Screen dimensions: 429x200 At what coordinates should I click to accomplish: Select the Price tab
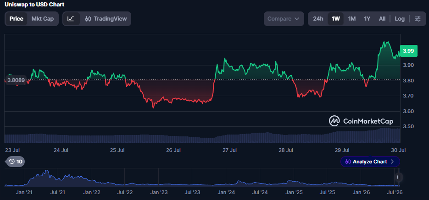tap(17, 19)
